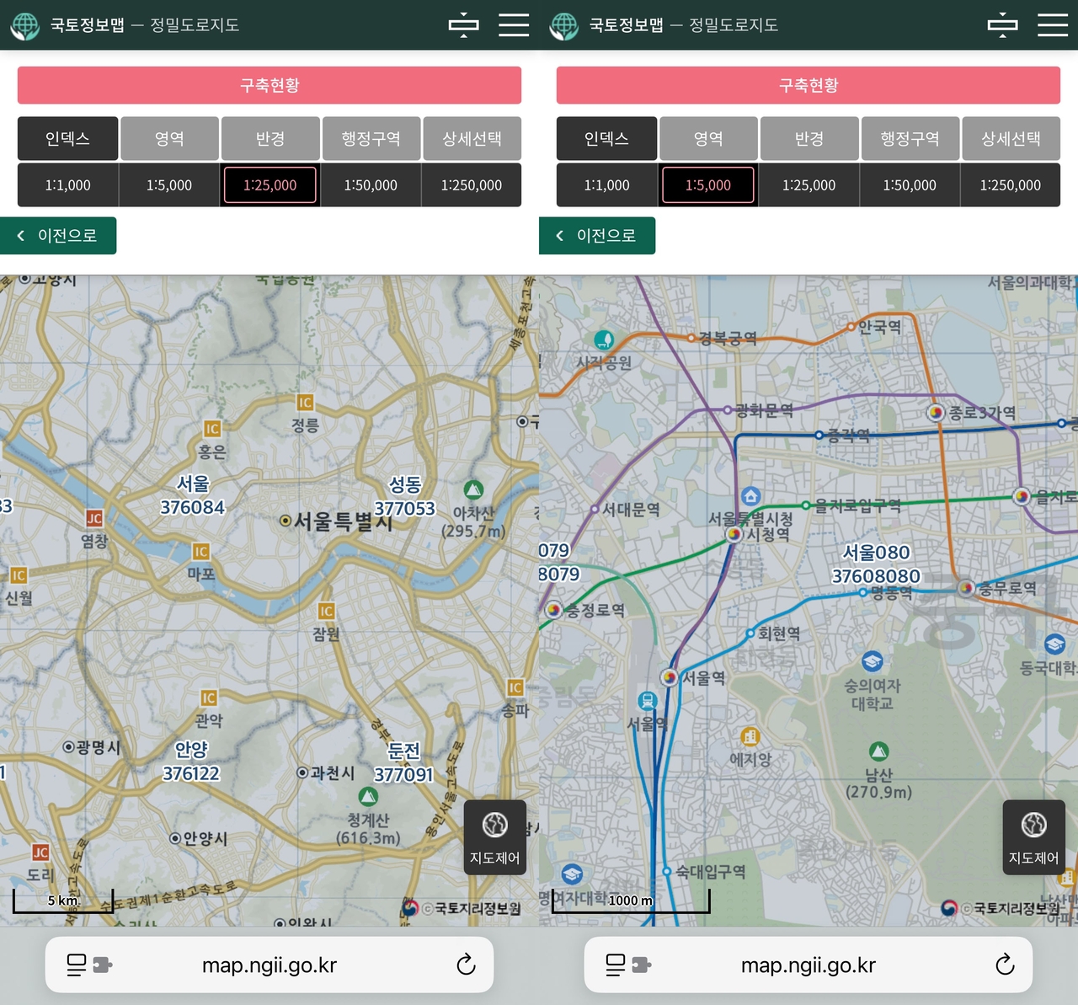Viewport: 1078px width, 1005px height.
Task: Click 남산 mountain icon on right map
Action: tap(878, 751)
